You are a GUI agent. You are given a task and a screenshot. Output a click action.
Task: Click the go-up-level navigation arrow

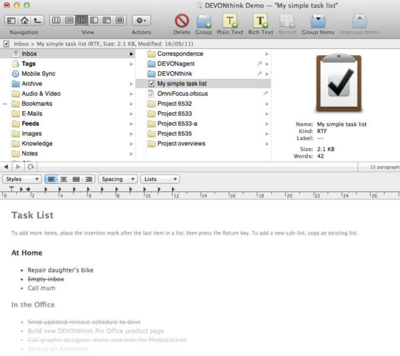point(37,20)
